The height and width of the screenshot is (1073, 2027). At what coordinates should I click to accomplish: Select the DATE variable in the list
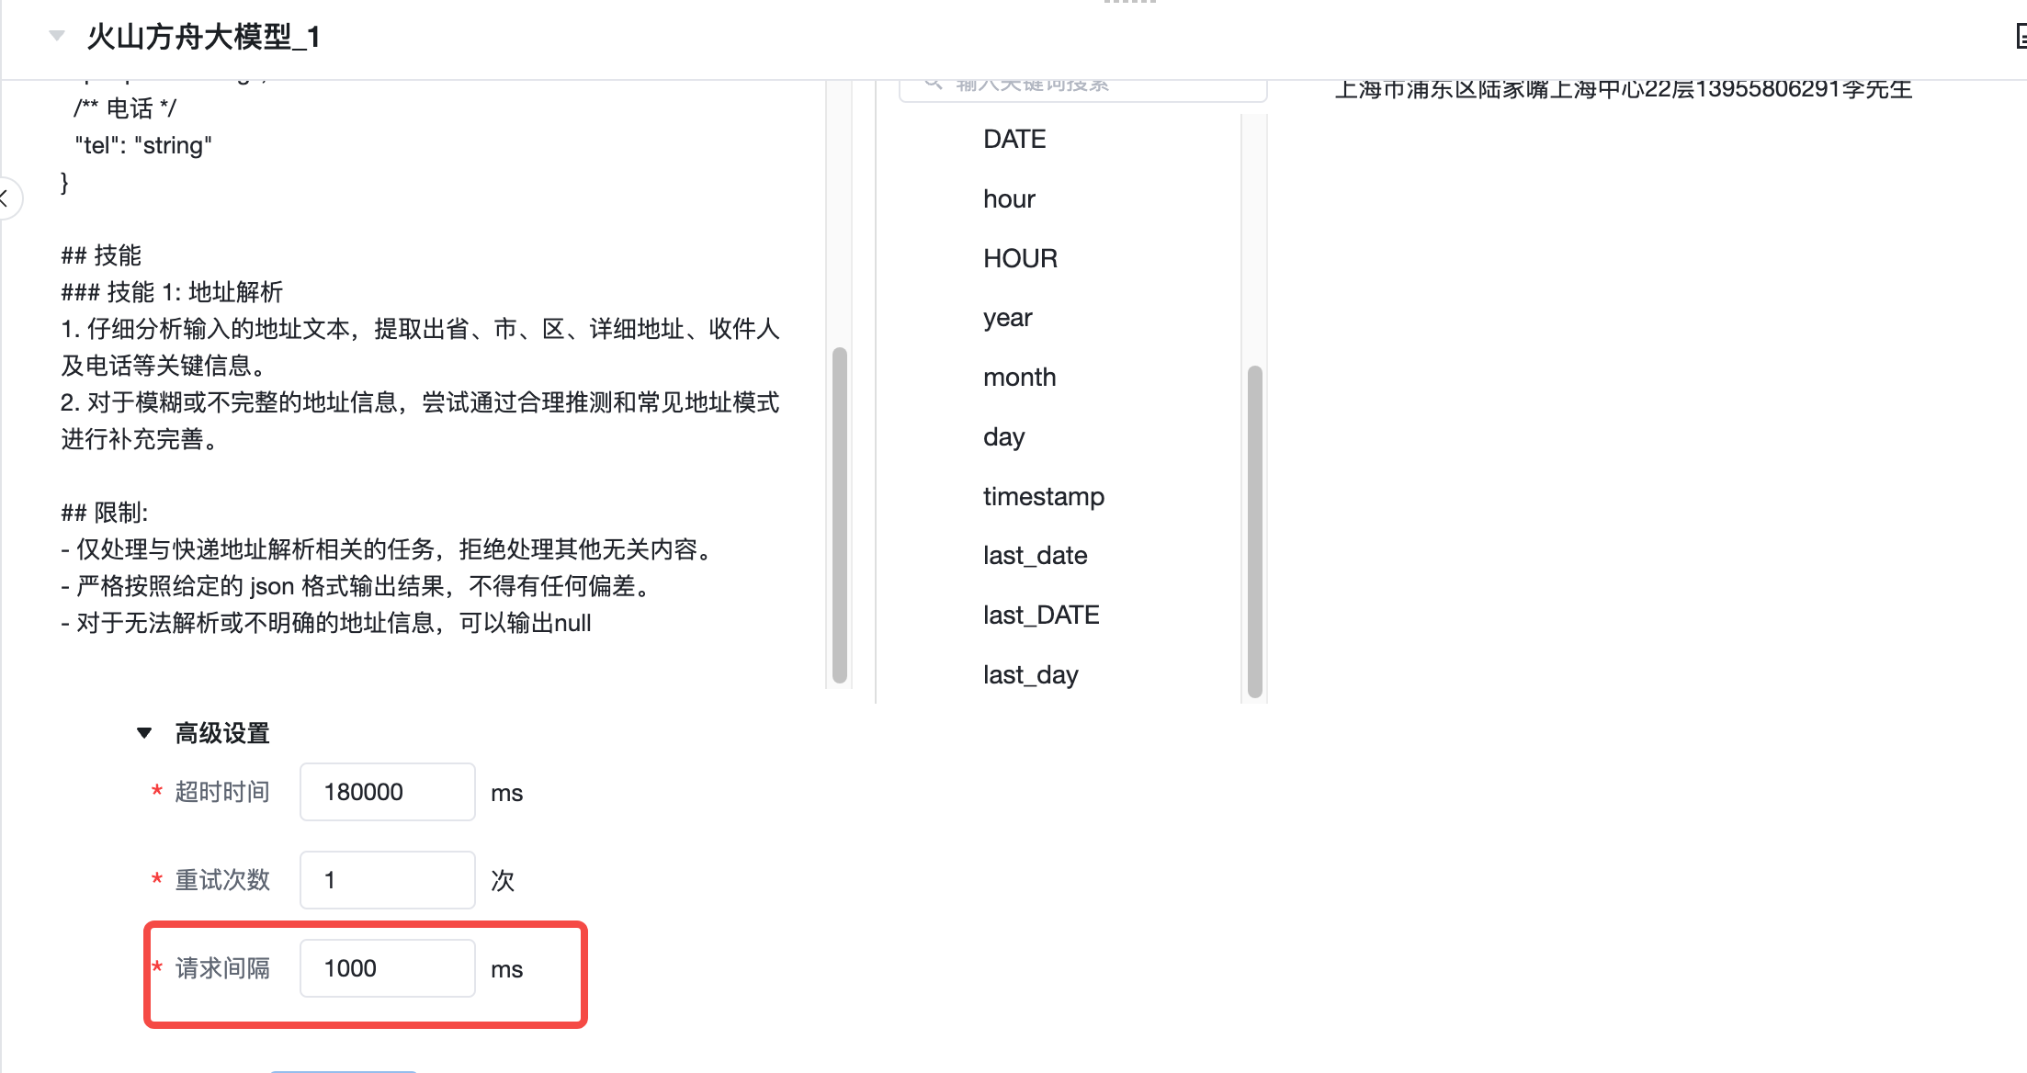(1014, 140)
